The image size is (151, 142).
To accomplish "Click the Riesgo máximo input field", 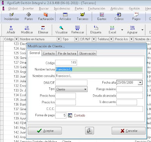I will coord(129,89).
